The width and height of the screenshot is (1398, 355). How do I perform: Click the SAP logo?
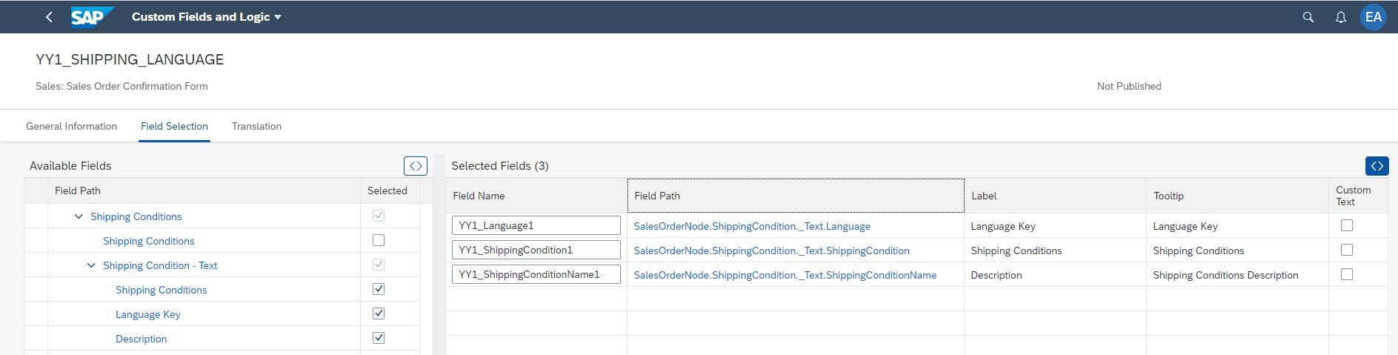[92, 16]
